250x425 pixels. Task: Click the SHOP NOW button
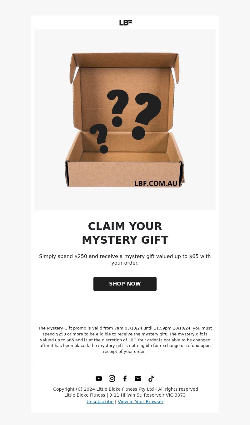point(125,284)
